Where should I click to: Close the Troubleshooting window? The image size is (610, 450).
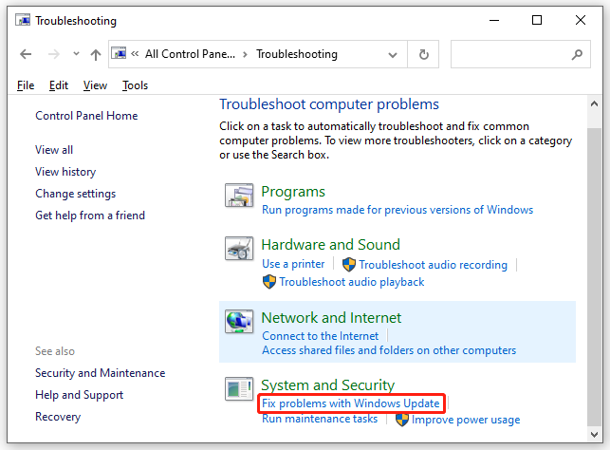point(580,20)
